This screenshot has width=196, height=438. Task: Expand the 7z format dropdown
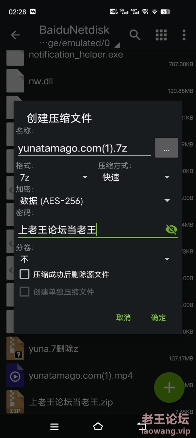click(x=54, y=177)
